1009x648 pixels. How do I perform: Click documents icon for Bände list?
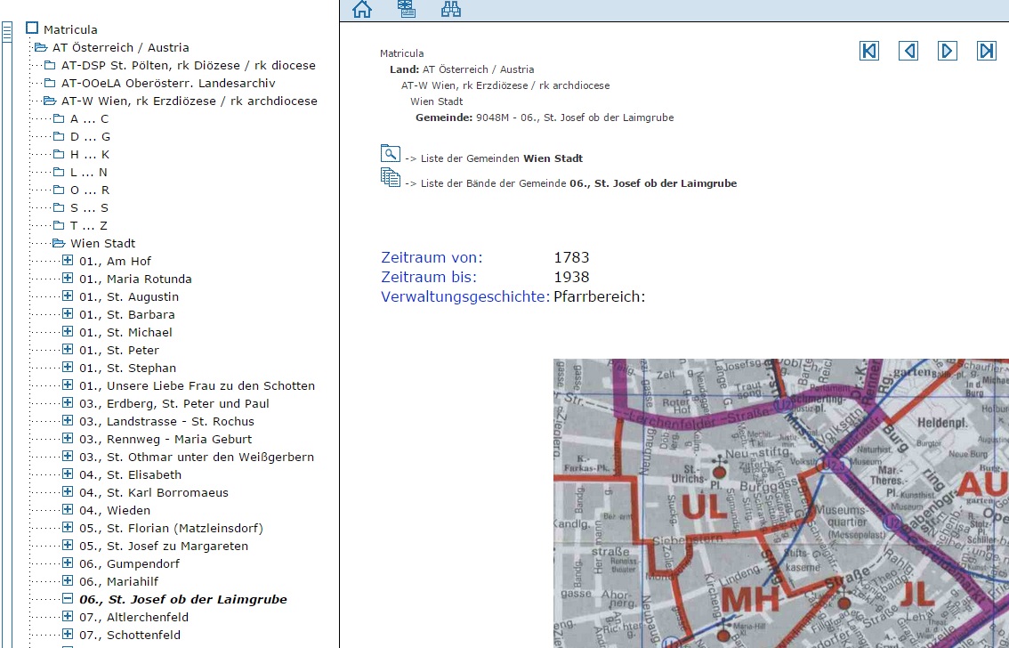click(x=390, y=177)
